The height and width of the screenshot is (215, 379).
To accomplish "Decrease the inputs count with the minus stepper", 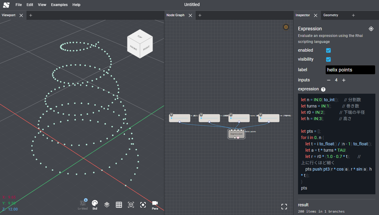I will pos(329,80).
